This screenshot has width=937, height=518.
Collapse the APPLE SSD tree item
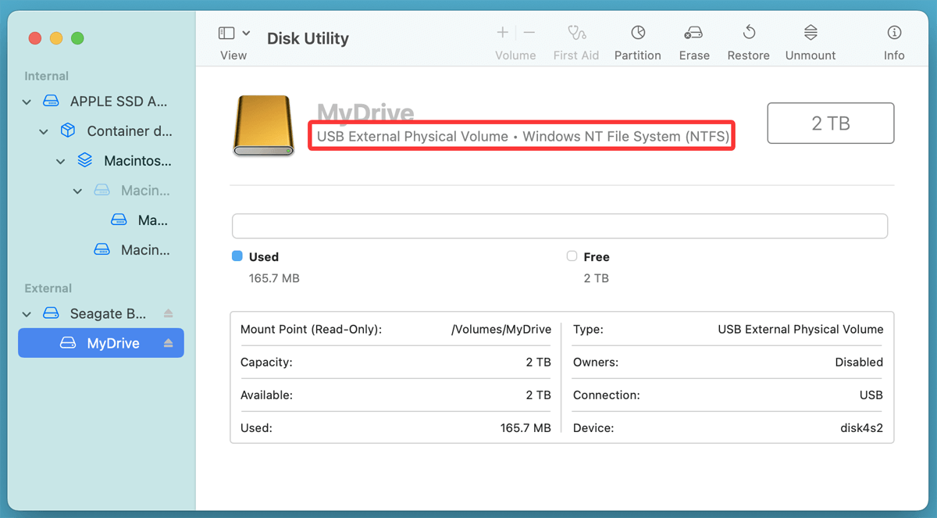point(26,101)
